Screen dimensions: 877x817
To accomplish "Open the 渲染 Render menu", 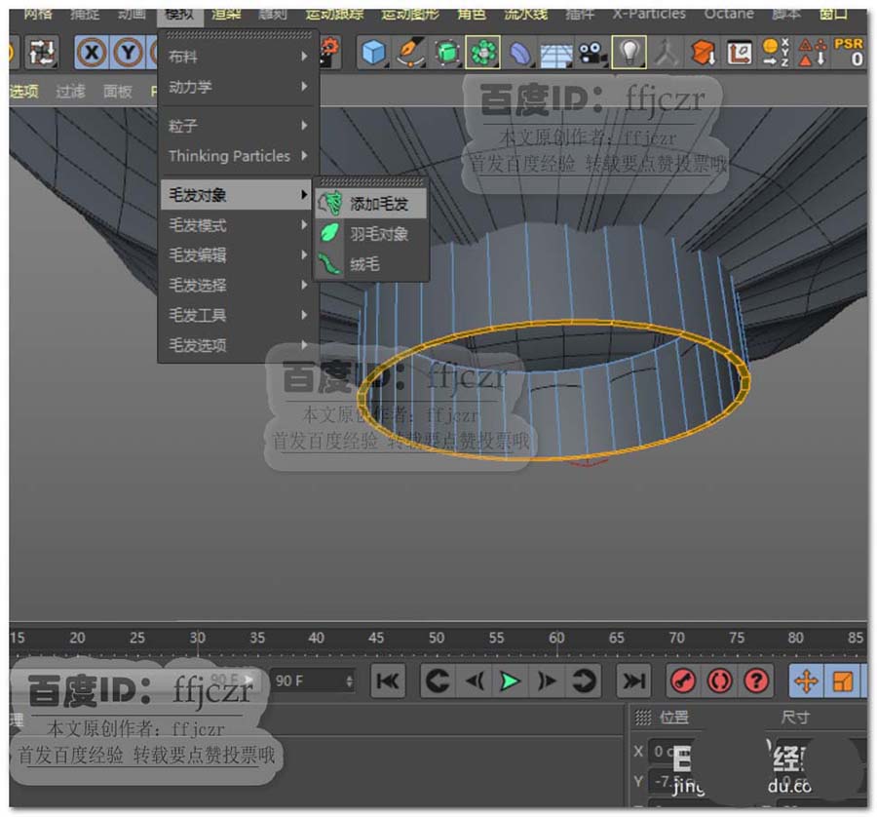I will [x=226, y=14].
